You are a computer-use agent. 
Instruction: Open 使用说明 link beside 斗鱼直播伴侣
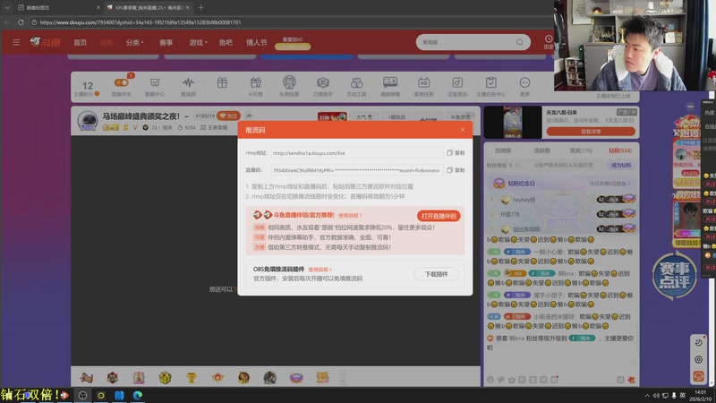350,215
